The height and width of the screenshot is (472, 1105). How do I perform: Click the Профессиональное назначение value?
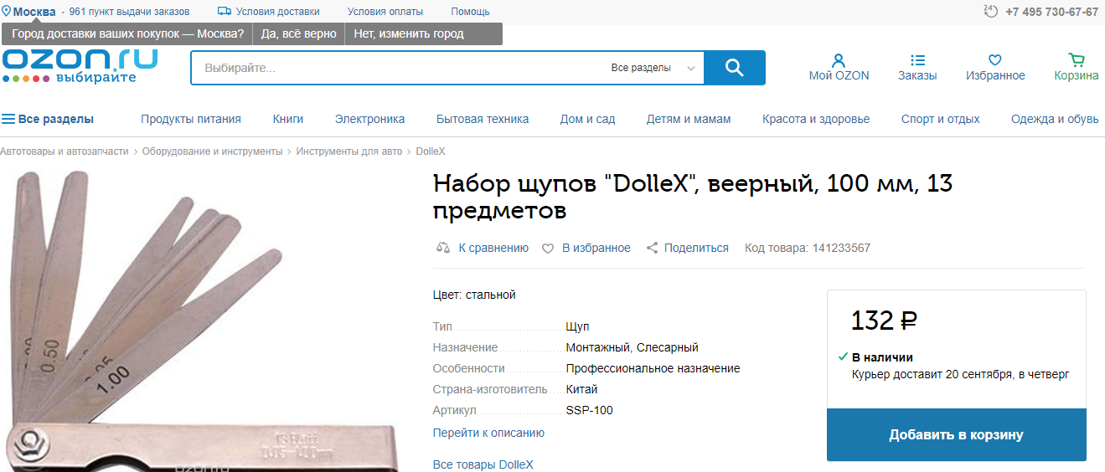[653, 368]
